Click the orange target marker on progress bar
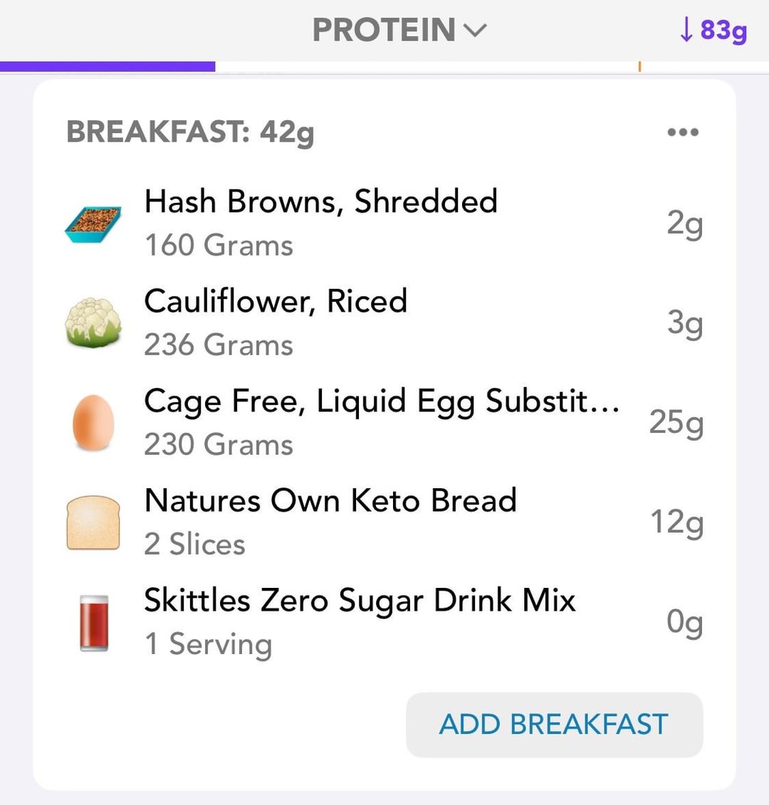The height and width of the screenshot is (805, 769). point(639,66)
